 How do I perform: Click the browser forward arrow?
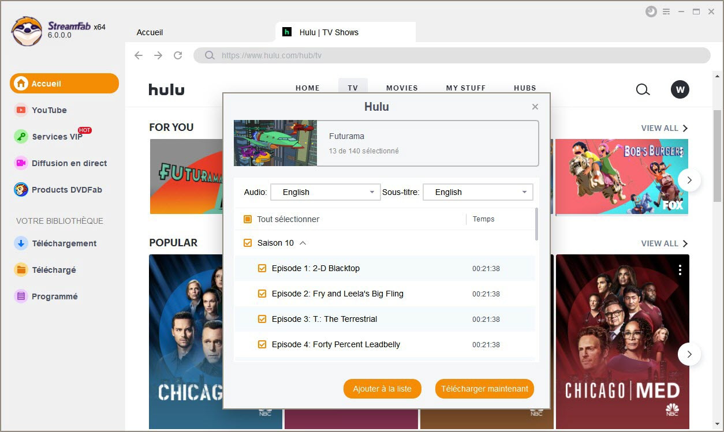point(158,55)
